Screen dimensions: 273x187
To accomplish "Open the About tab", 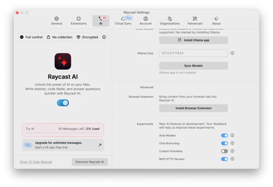I will coord(216,21).
